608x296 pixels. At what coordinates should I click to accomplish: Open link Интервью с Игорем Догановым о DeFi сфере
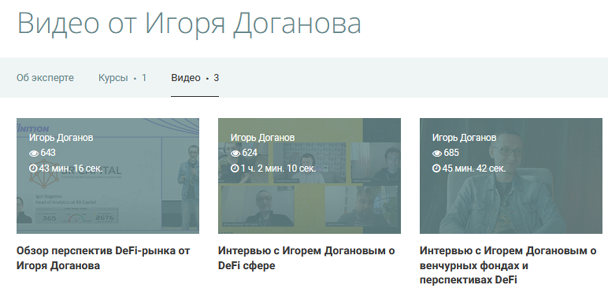click(307, 258)
